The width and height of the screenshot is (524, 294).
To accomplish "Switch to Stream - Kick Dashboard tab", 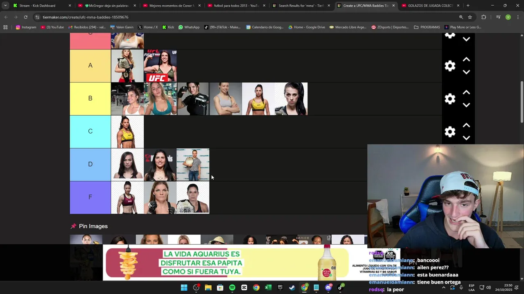I will point(42,6).
